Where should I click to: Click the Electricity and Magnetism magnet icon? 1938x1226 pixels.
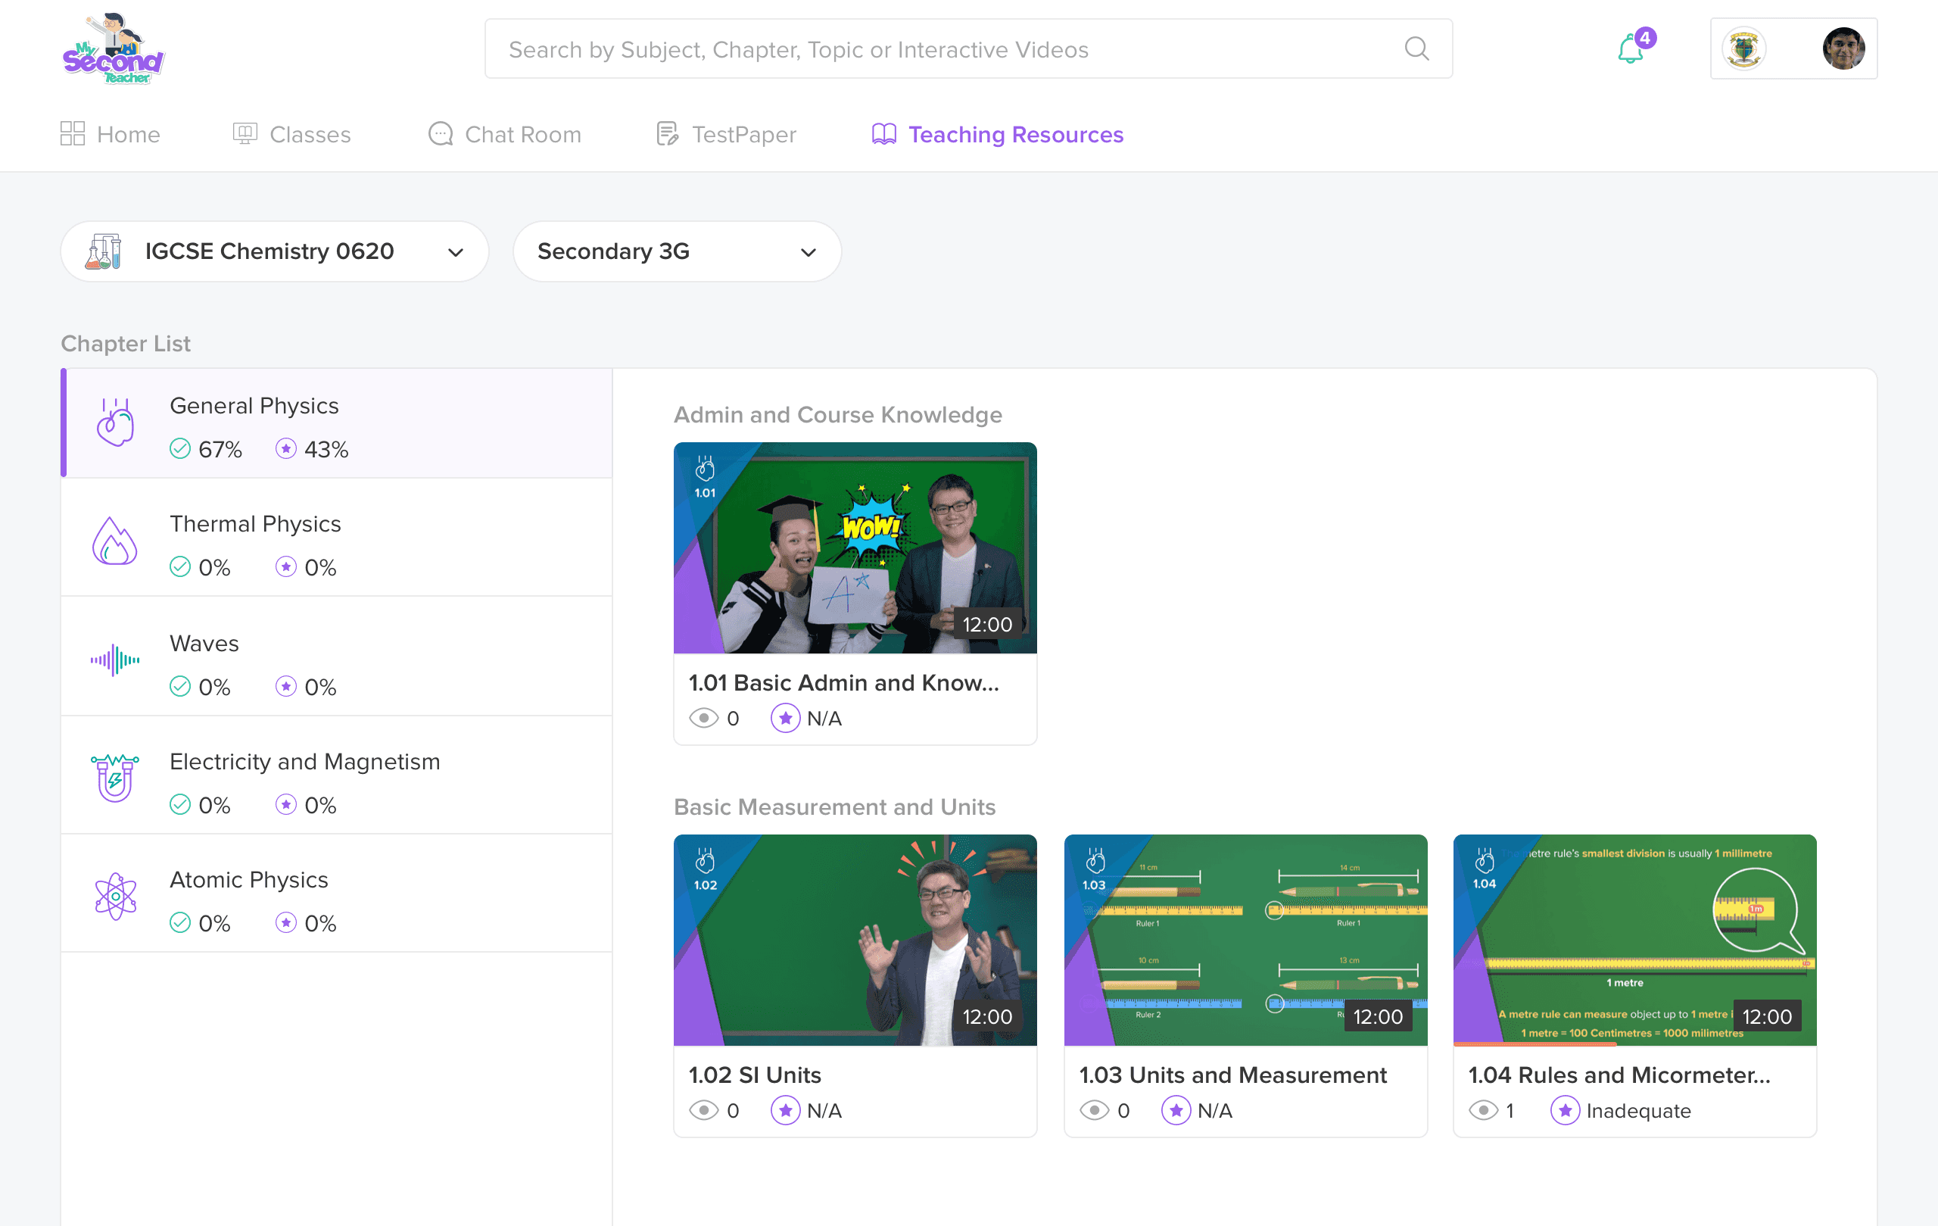(x=115, y=778)
